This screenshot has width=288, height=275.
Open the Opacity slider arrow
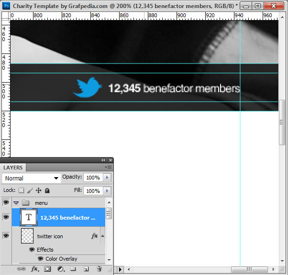pyautogui.click(x=107, y=178)
